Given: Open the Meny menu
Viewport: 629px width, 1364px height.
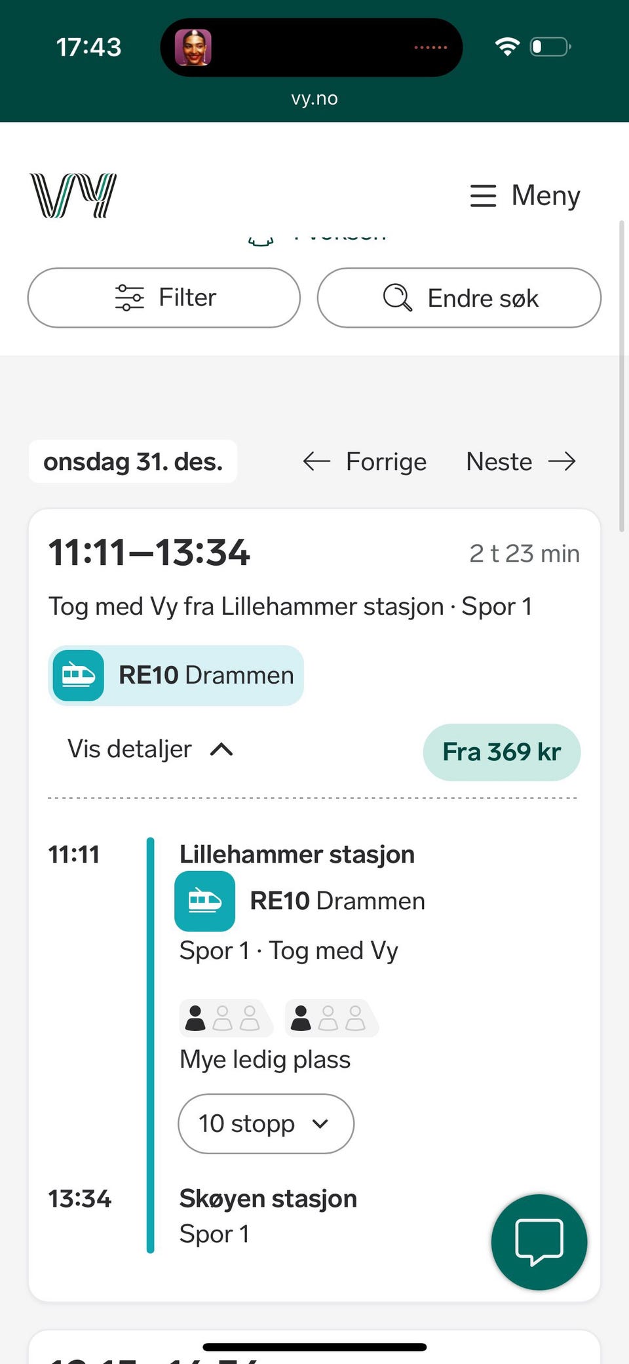Looking at the screenshot, I should click(x=525, y=195).
